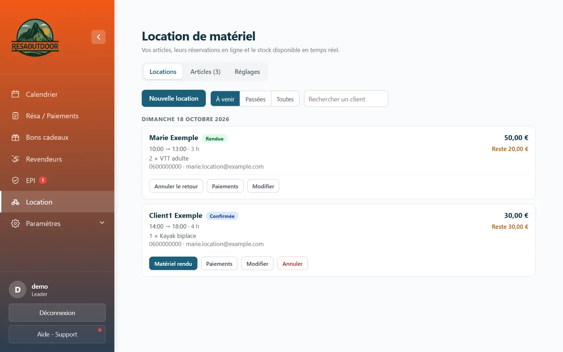The width and height of the screenshot is (563, 352).
Task: Click the ResaOutdoor mountain logo
Action: point(35,38)
